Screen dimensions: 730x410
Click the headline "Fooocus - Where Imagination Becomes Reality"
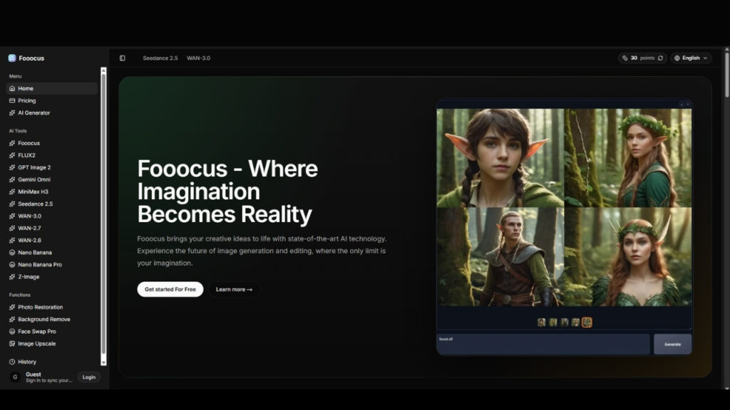coord(227,191)
